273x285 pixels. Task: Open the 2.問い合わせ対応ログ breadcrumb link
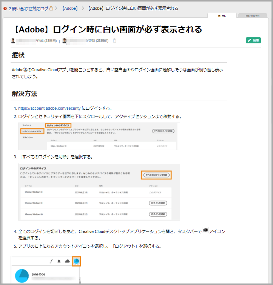pyautogui.click(x=28, y=9)
